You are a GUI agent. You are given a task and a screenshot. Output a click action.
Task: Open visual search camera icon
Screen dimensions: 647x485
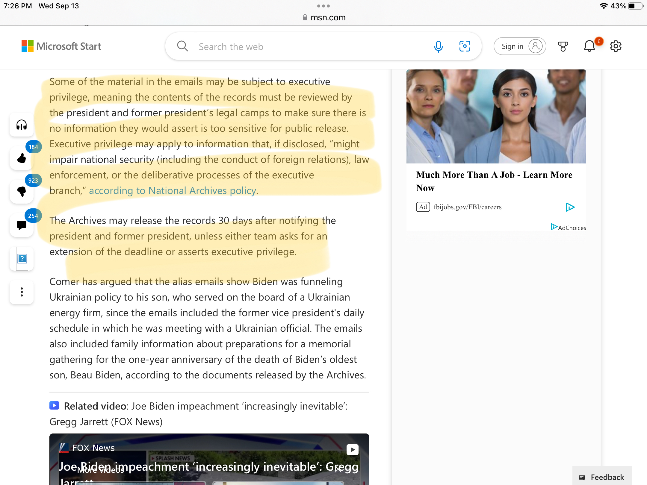click(465, 46)
